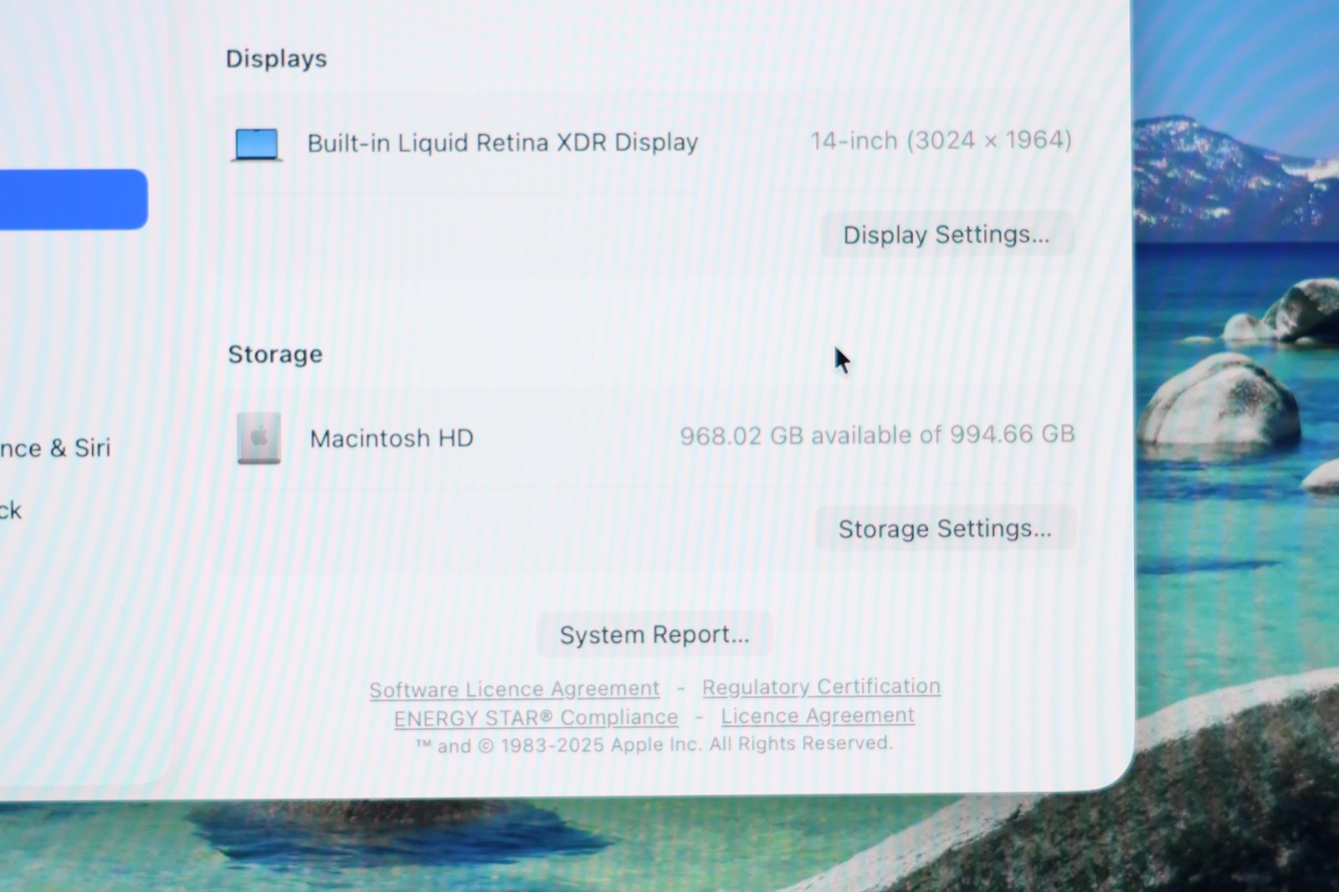Click the Macintosh HD drive icon
Image resolution: width=1339 pixels, height=892 pixels.
(259, 438)
